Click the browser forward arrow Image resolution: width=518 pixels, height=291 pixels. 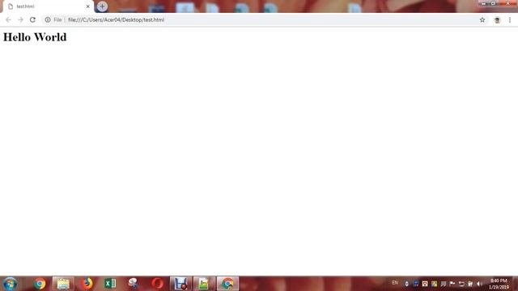pyautogui.click(x=20, y=19)
